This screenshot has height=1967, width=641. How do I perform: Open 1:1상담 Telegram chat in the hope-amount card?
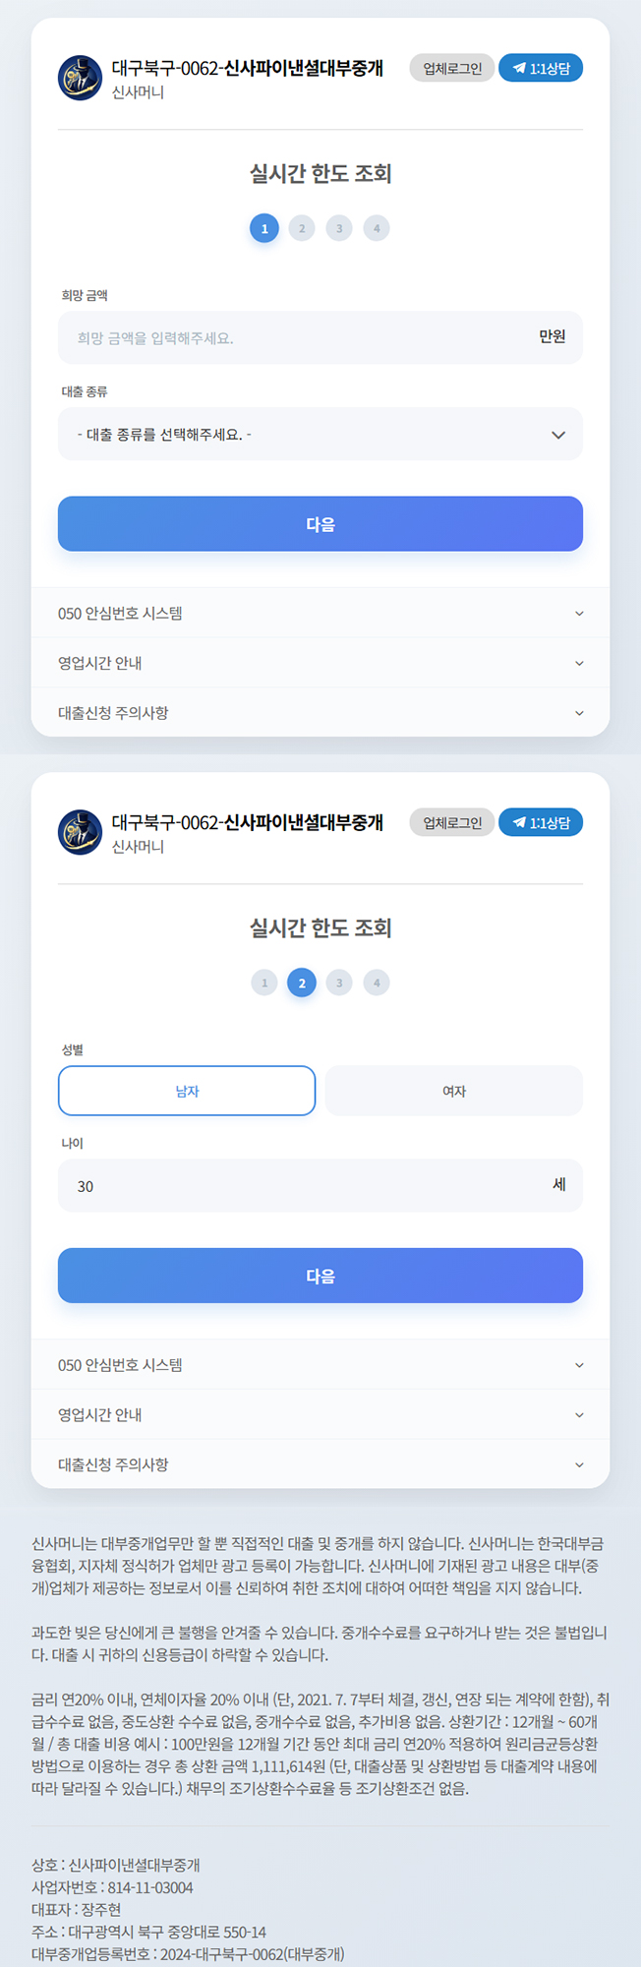tap(541, 68)
